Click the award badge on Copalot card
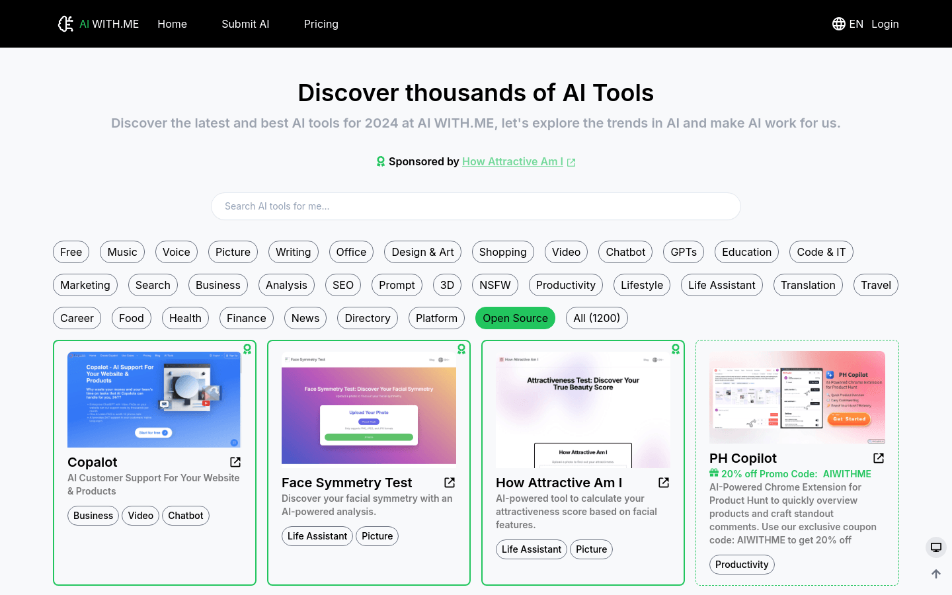The height and width of the screenshot is (595, 952). [x=247, y=349]
